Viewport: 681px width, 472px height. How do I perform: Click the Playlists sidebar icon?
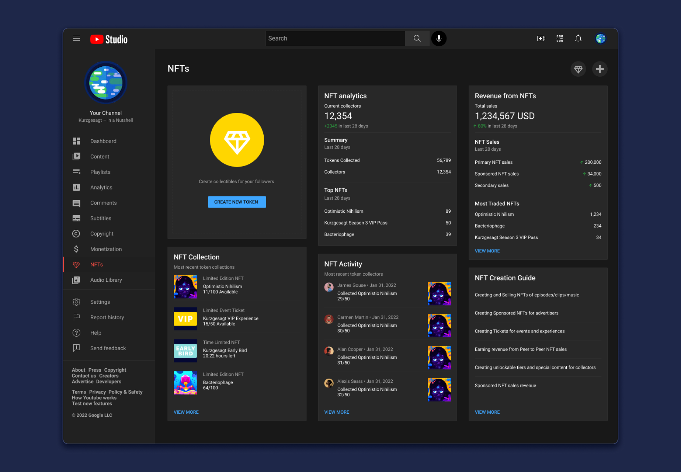pos(76,172)
